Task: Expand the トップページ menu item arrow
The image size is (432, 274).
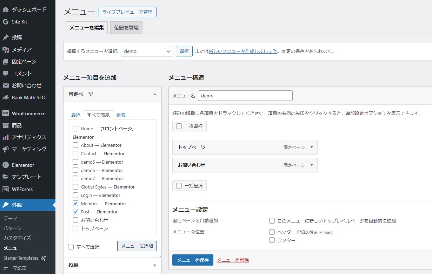Action: point(311,148)
